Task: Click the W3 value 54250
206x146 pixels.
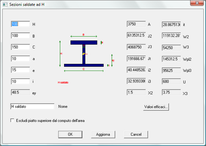Action: coord(171,48)
